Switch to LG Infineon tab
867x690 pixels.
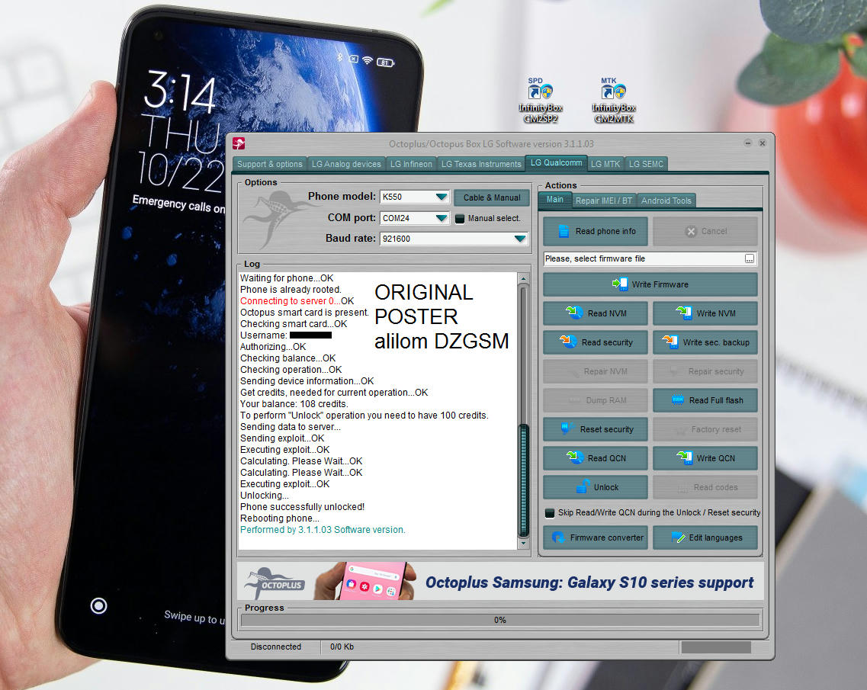(411, 164)
